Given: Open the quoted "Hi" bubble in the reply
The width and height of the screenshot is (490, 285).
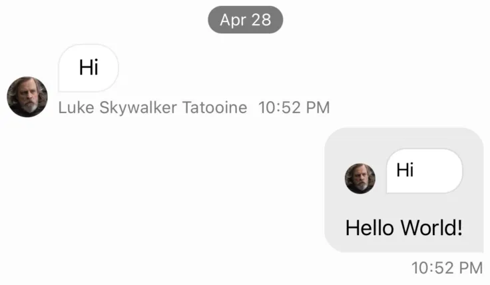Looking at the screenshot, I should point(424,171).
